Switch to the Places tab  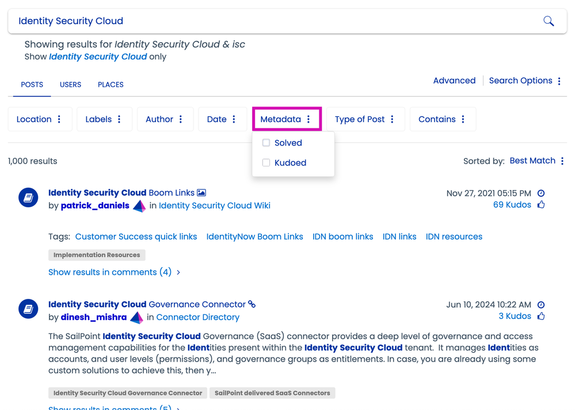tap(111, 85)
